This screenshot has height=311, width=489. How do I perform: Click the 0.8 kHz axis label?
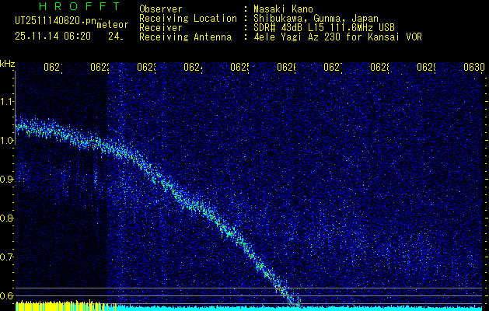click(x=6, y=218)
